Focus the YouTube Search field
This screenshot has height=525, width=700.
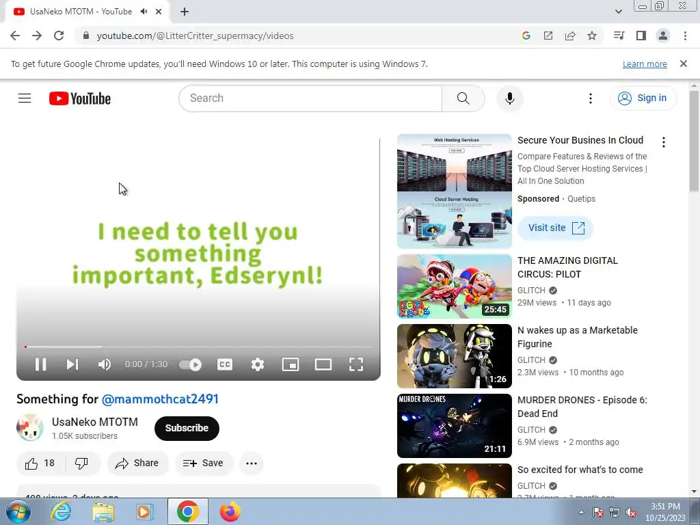click(310, 98)
